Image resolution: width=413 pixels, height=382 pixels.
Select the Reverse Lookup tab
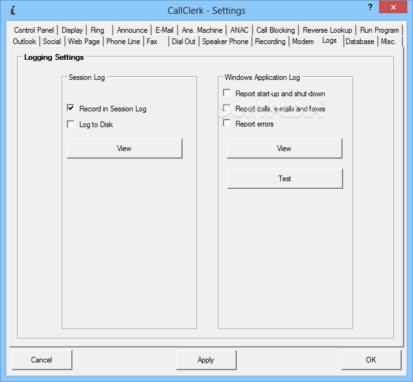(x=327, y=30)
